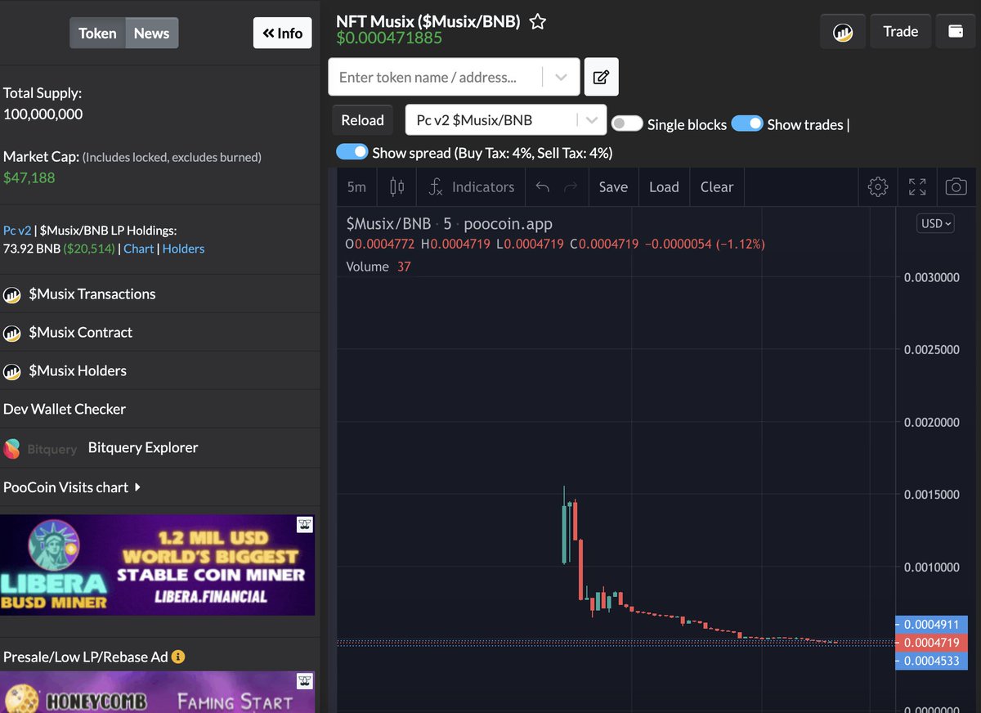Open the Libera BUSD Miner ad

(x=157, y=565)
